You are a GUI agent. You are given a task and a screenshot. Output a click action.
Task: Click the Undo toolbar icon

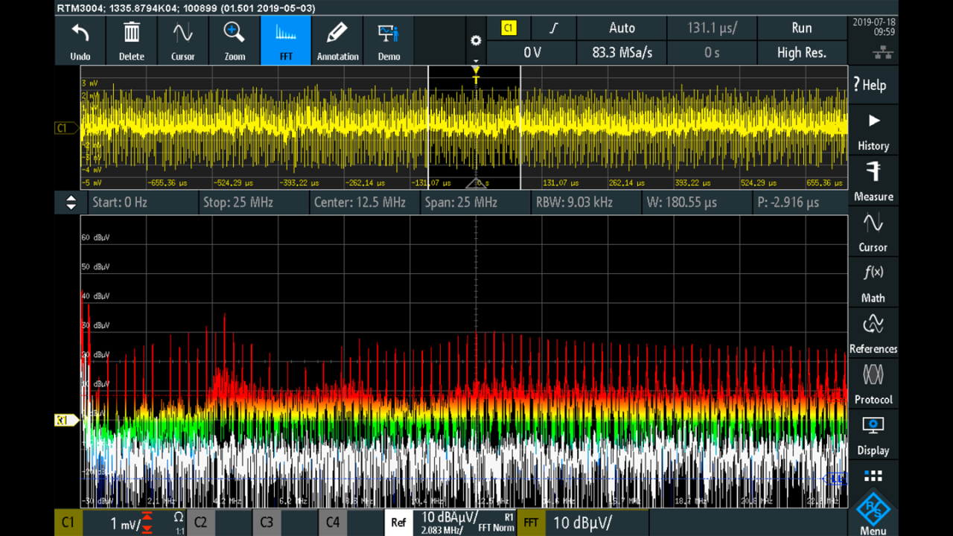coord(80,41)
